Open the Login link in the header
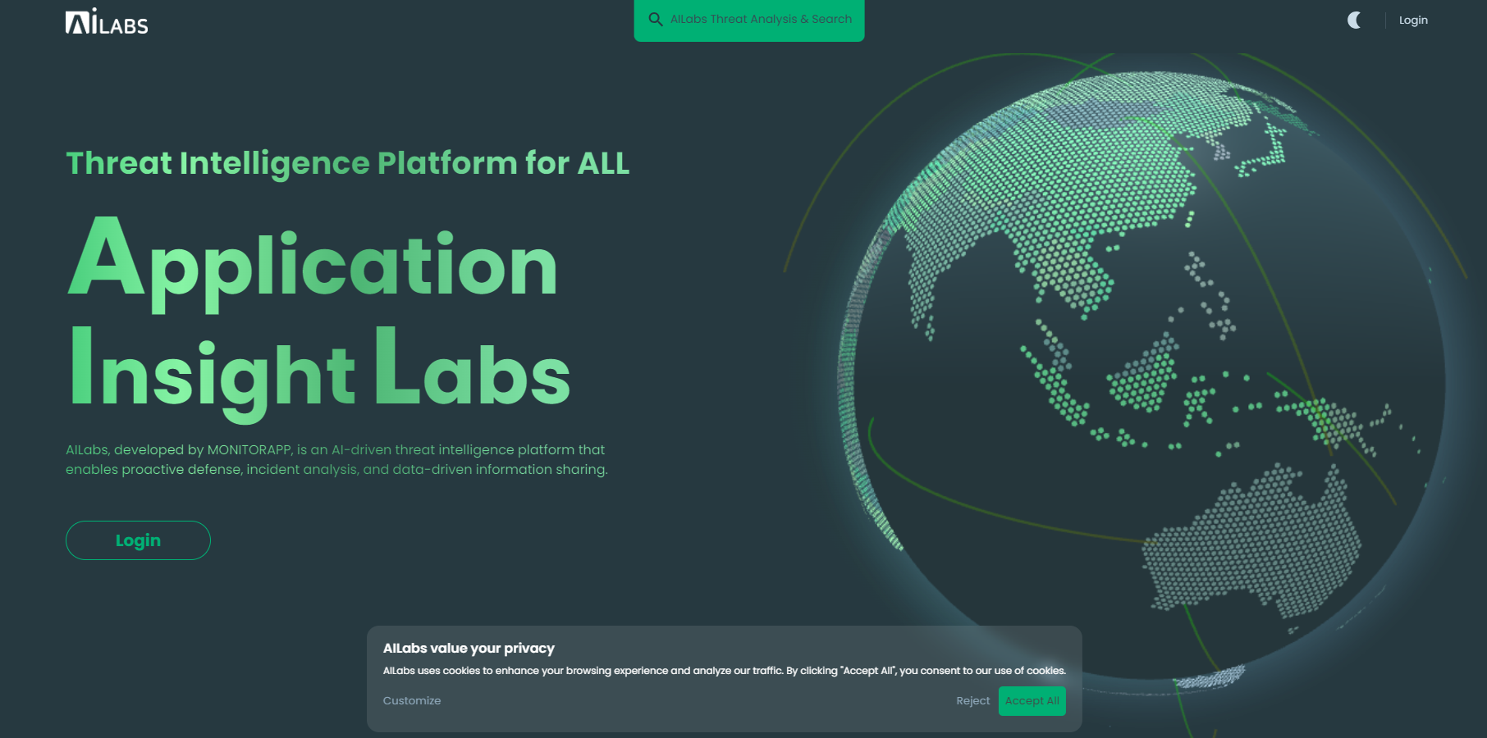 (x=1413, y=20)
